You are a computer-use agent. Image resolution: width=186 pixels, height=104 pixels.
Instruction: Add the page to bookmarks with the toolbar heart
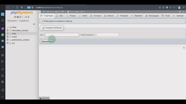(174, 8)
